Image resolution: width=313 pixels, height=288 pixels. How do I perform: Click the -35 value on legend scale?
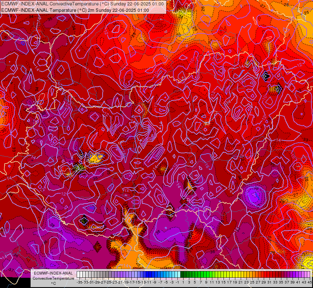(79, 283)
